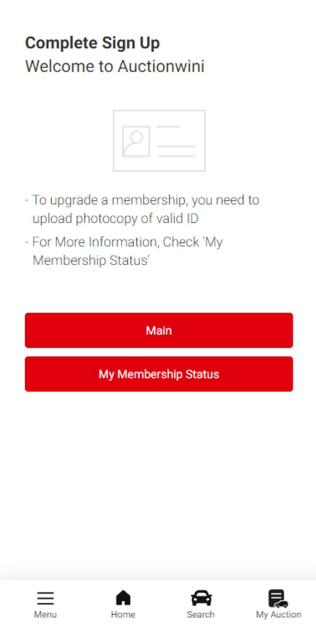The height and width of the screenshot is (633, 316).
Task: Select the 'Home' label in bottom bar
Action: point(123,614)
